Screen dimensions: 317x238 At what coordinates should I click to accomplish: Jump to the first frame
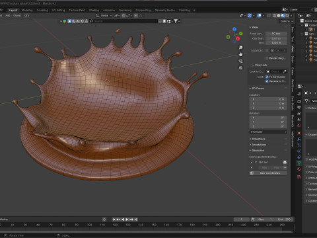tap(114, 219)
